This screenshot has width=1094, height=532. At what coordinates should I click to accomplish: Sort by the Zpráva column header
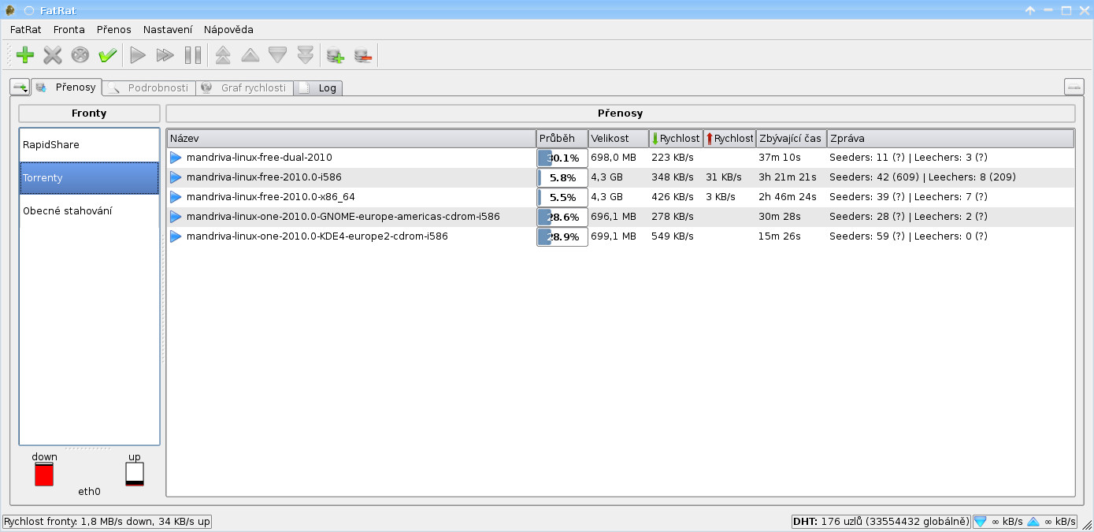951,138
